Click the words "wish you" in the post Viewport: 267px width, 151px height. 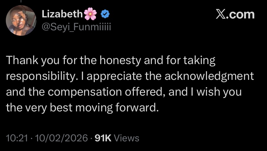point(226,91)
